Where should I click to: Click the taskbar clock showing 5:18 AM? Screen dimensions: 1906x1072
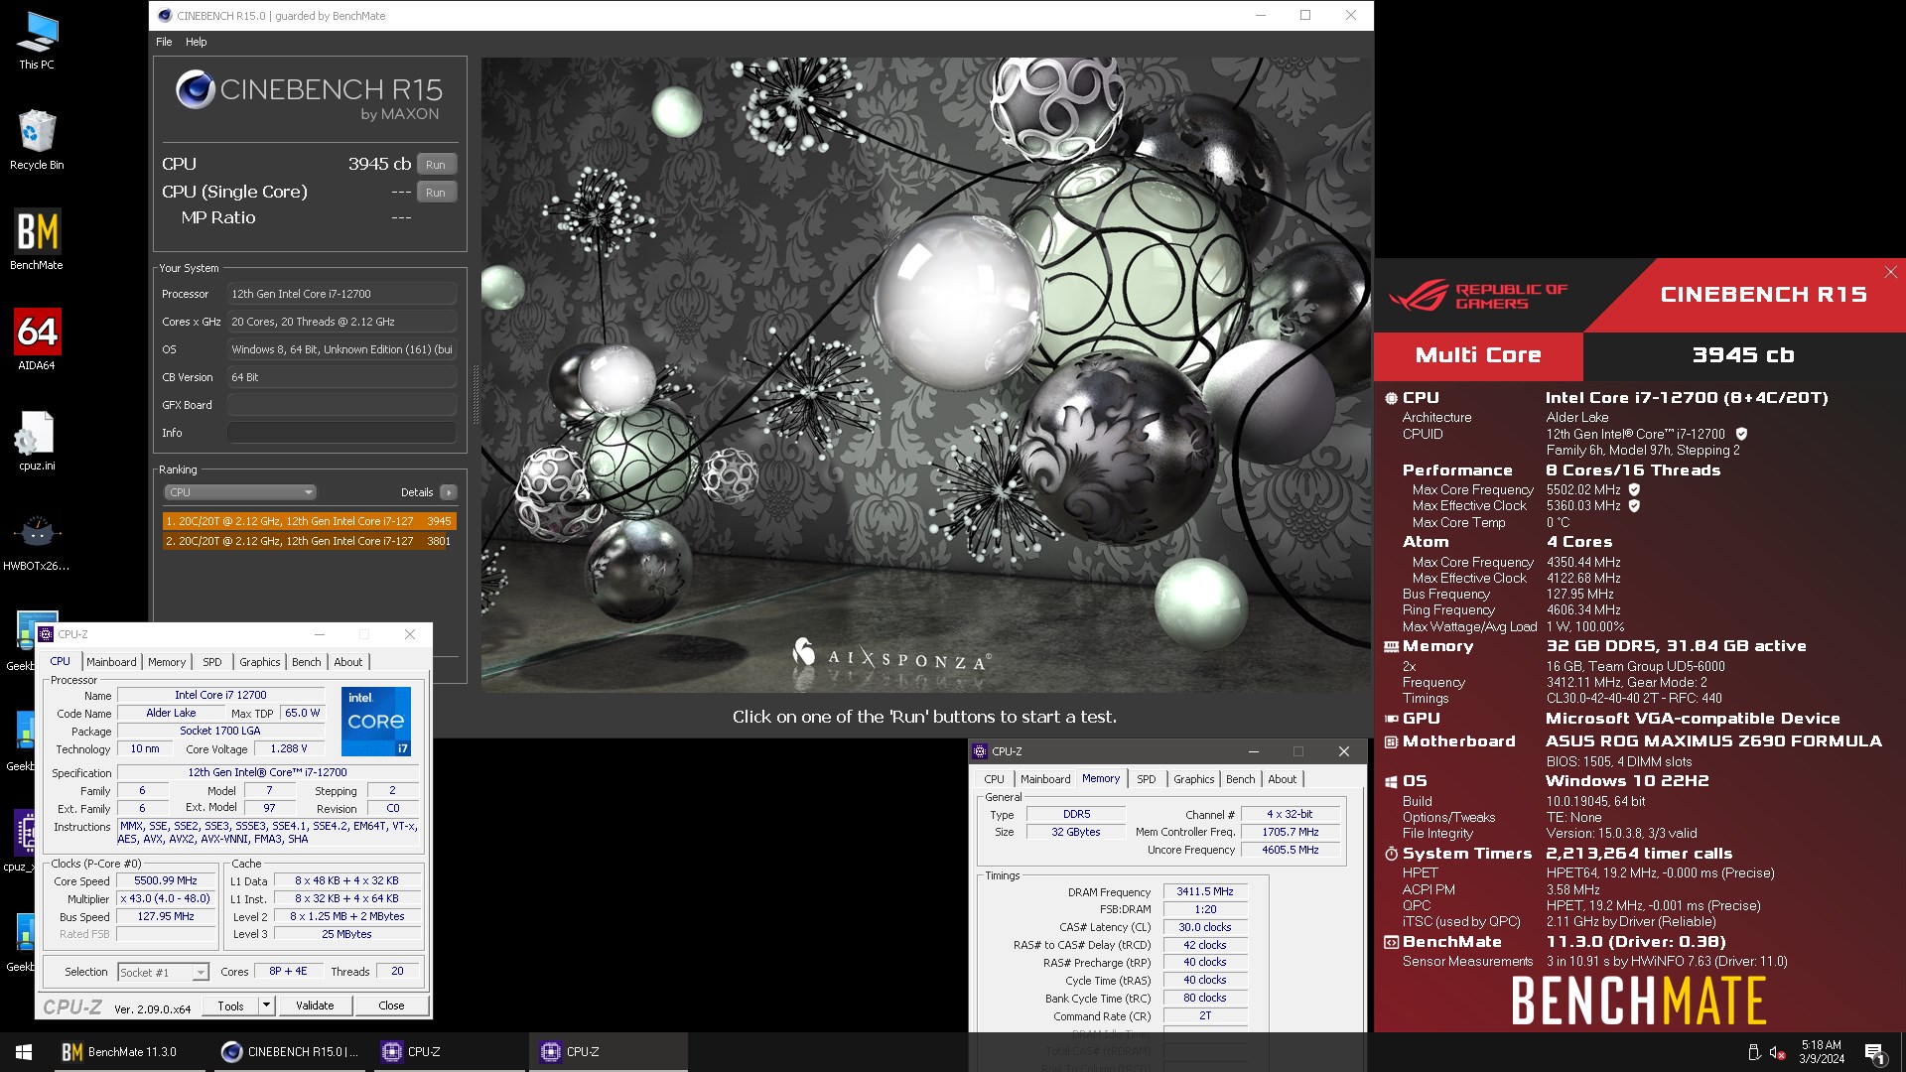tap(1822, 1052)
